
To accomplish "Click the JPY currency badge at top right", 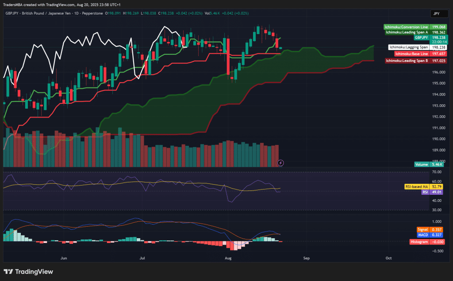I will [x=438, y=14].
